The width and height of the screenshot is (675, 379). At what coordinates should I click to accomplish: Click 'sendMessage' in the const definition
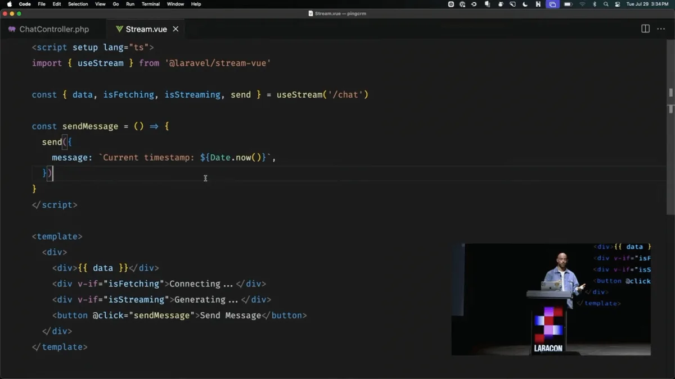pyautogui.click(x=90, y=126)
